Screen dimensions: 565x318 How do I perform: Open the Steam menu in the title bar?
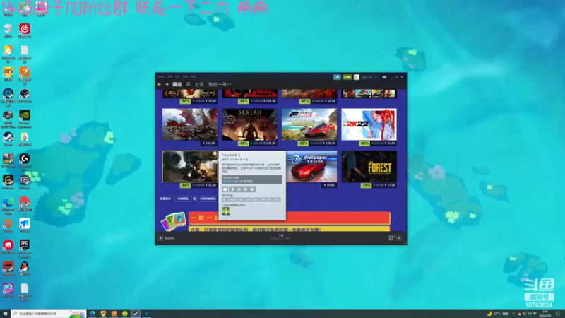(x=161, y=77)
